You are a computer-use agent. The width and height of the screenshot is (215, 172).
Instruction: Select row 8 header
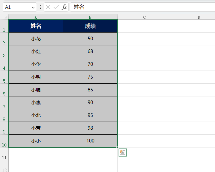pyautogui.click(x=4, y=115)
